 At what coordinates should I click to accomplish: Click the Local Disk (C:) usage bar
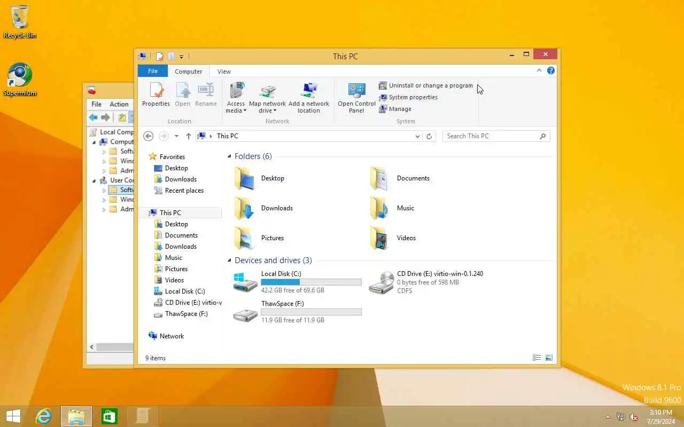coord(311,282)
